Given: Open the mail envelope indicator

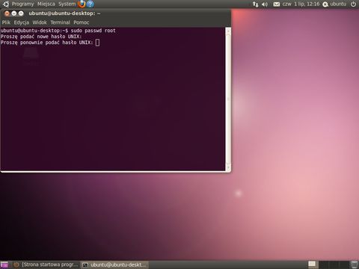Looking at the screenshot, I should tap(277, 4).
